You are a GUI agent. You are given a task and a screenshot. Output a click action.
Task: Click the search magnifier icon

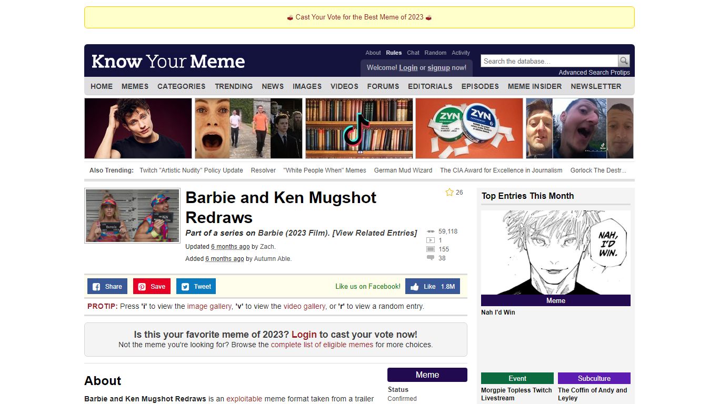pos(624,61)
